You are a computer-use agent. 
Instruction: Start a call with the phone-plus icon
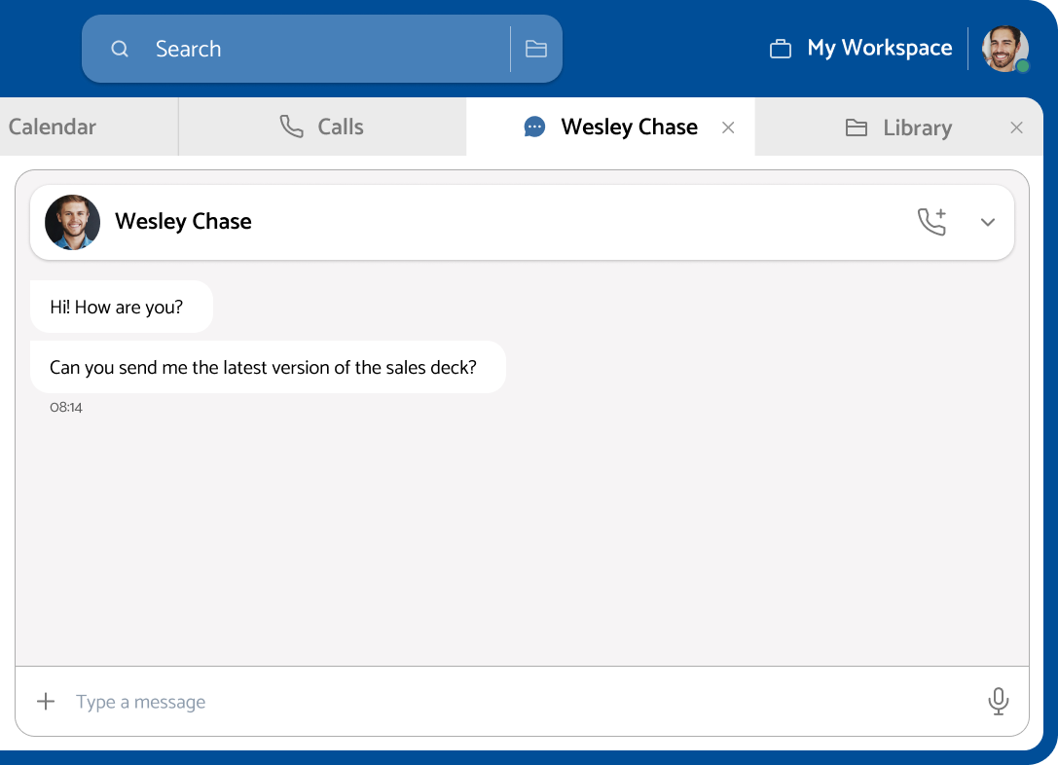(x=931, y=222)
